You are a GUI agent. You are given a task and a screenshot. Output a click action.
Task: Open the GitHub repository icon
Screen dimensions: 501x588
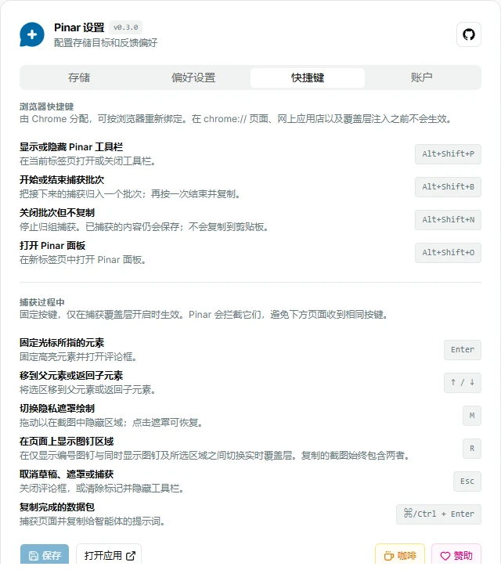(468, 34)
